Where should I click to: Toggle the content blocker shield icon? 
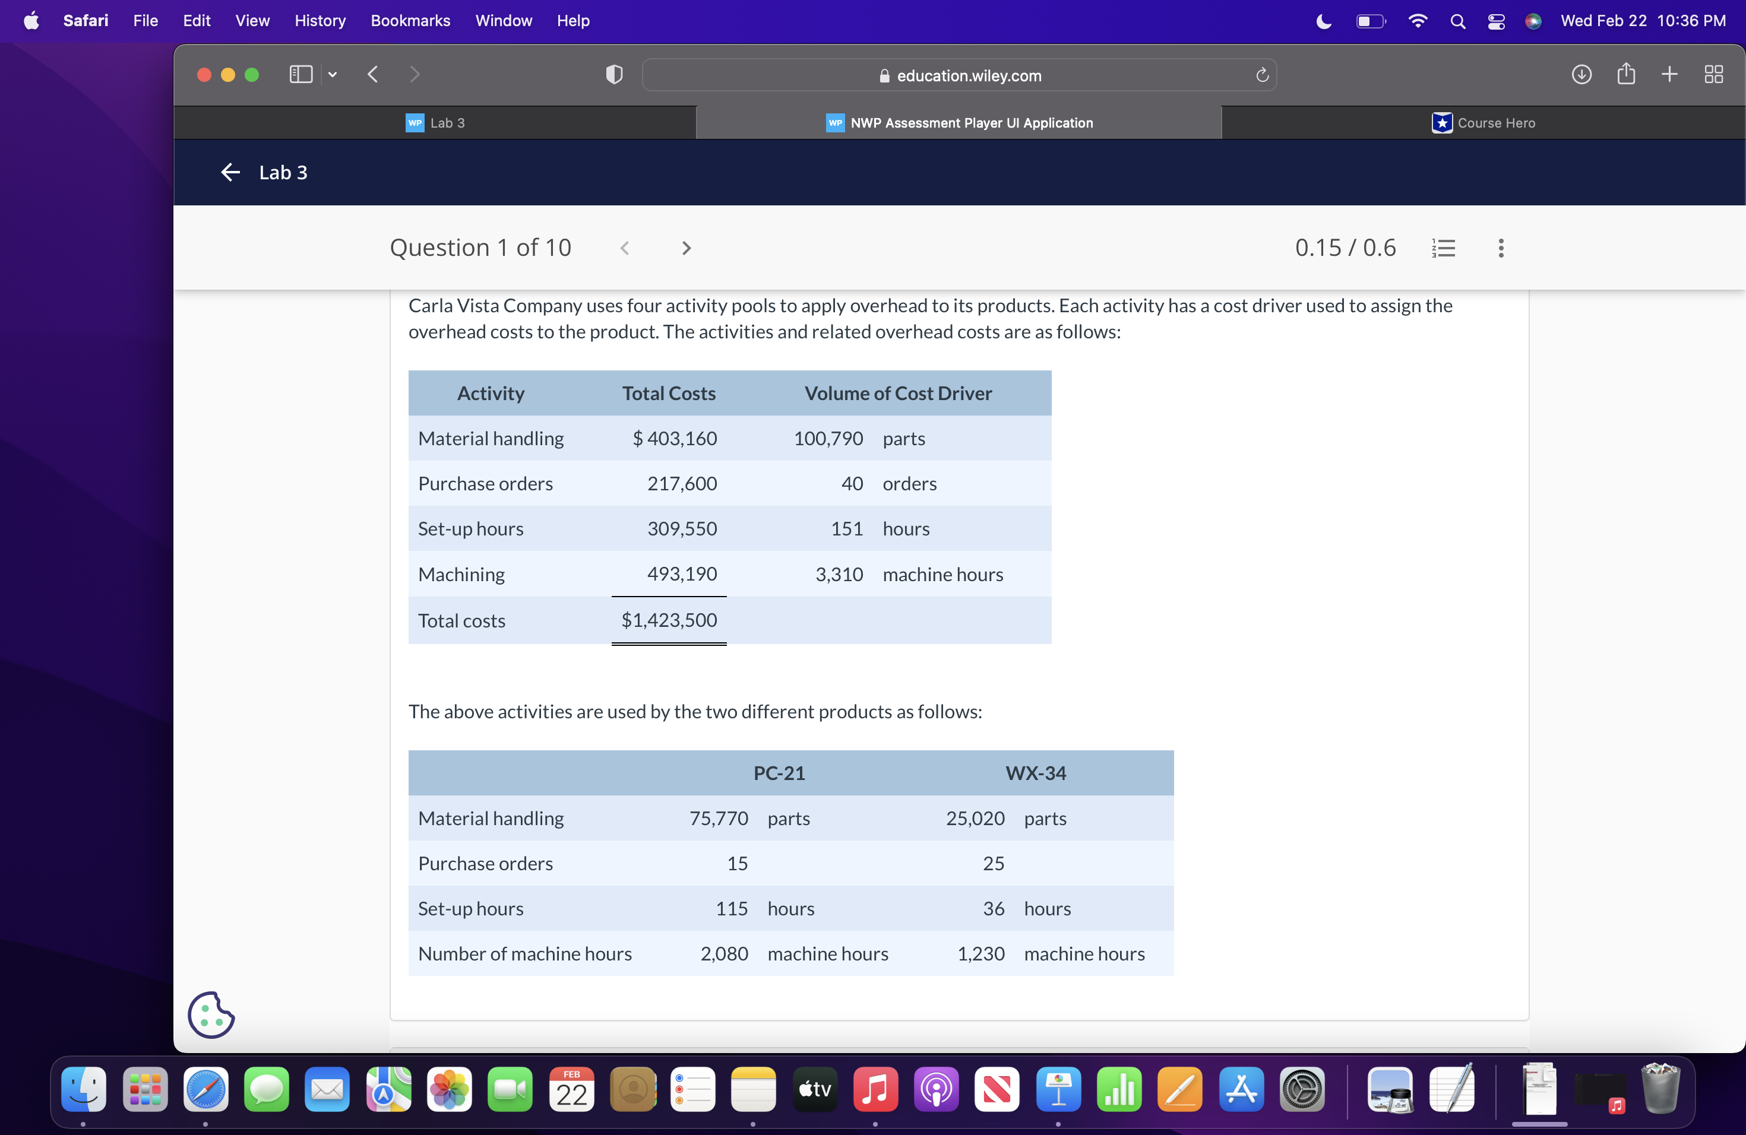pos(613,74)
